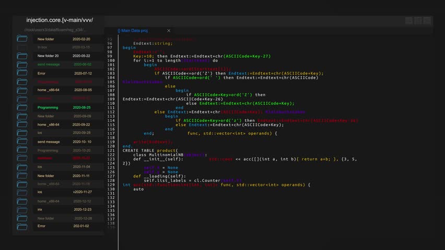Click folder icon for New folder 2020-11-11

click(x=22, y=176)
